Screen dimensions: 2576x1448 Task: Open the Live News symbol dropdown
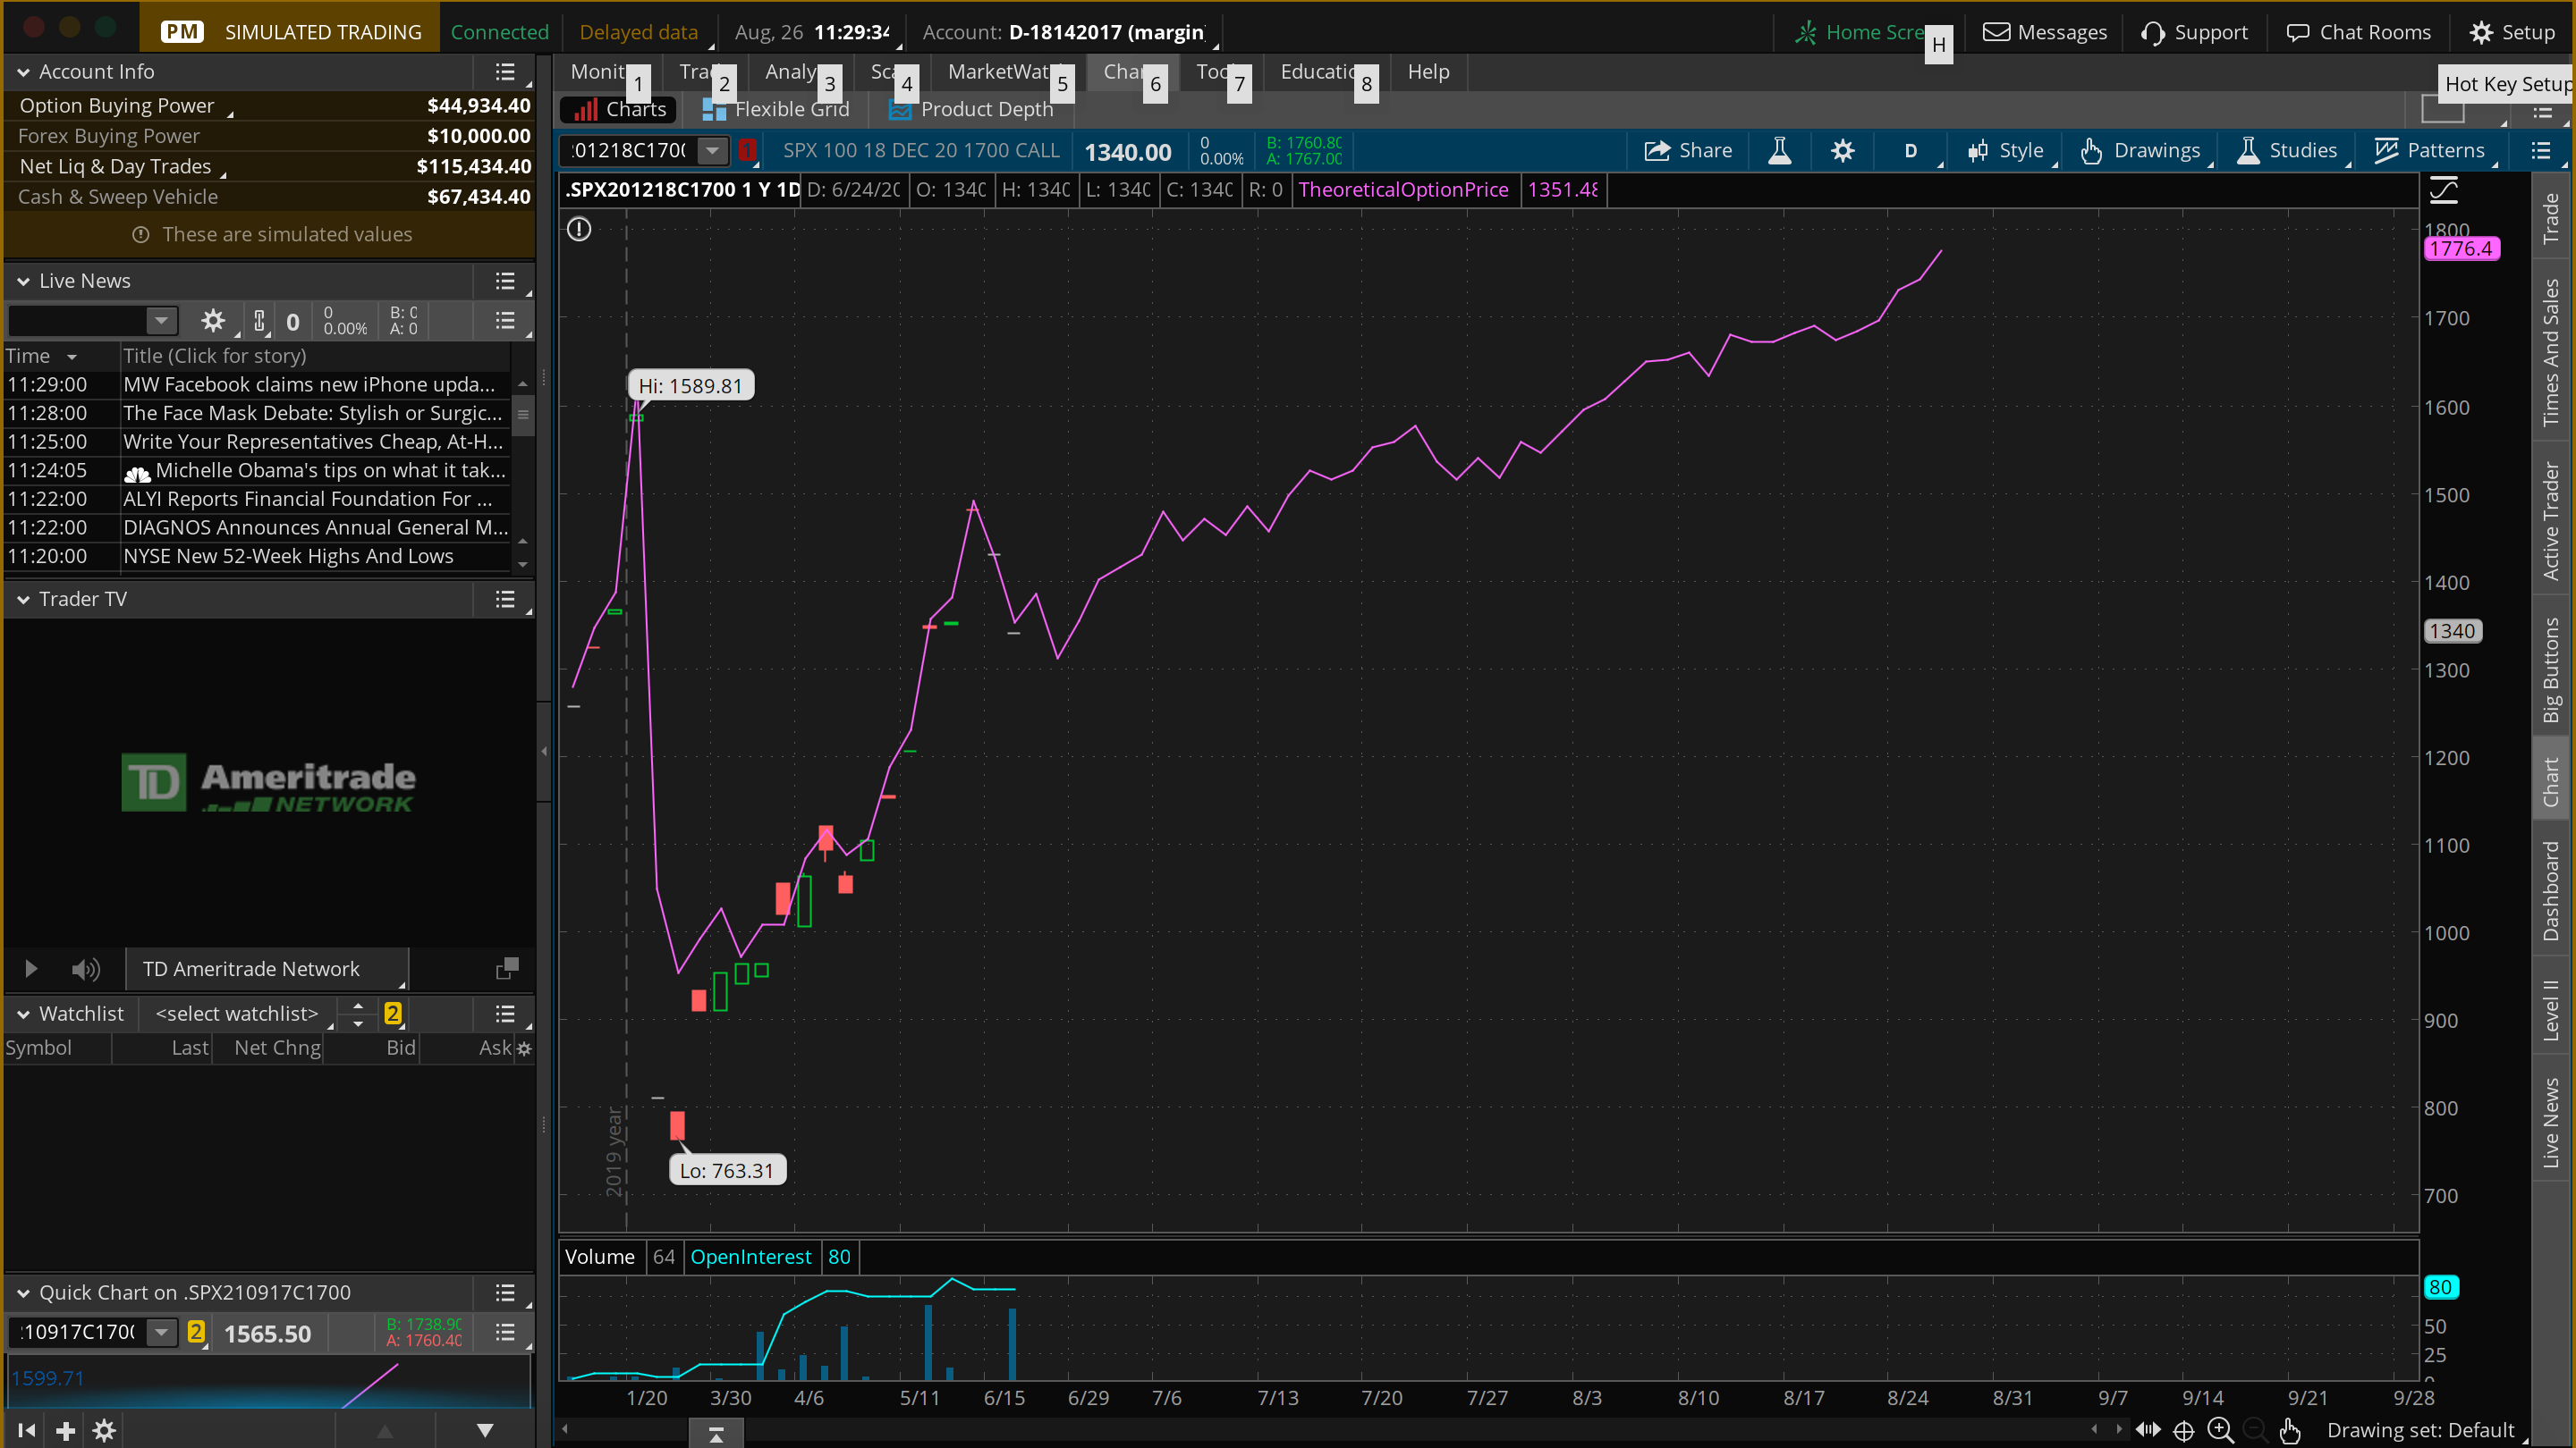coord(160,321)
